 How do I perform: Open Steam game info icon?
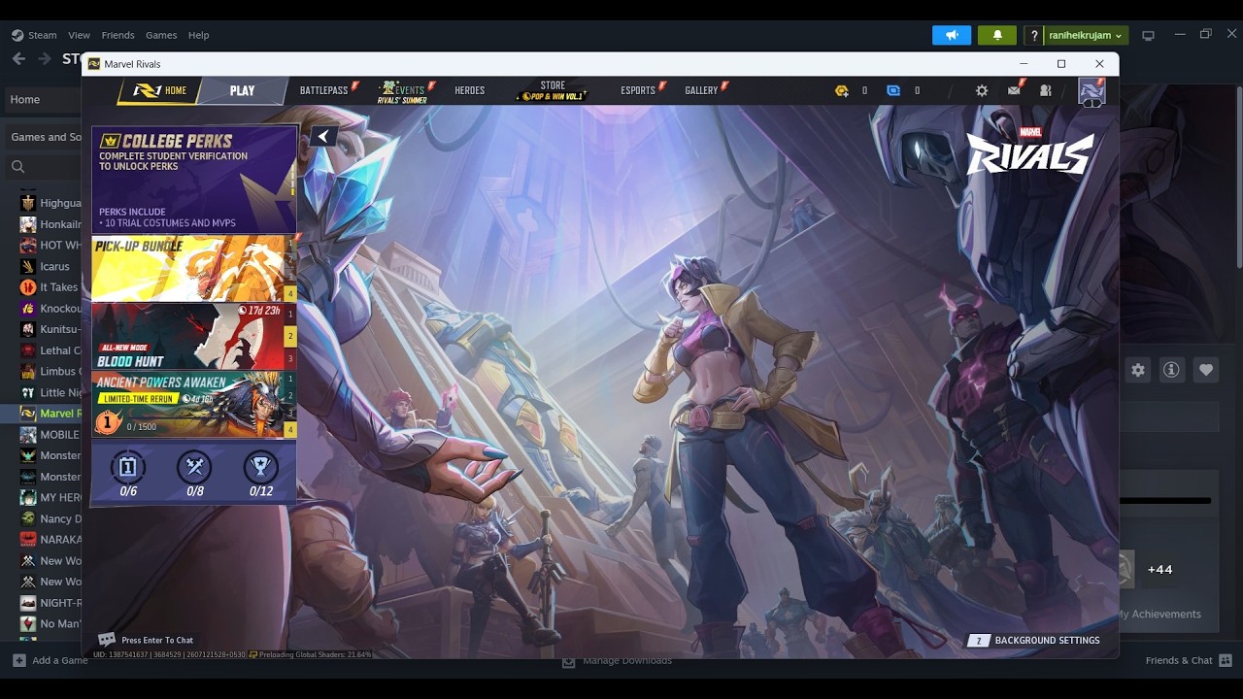coord(1172,370)
